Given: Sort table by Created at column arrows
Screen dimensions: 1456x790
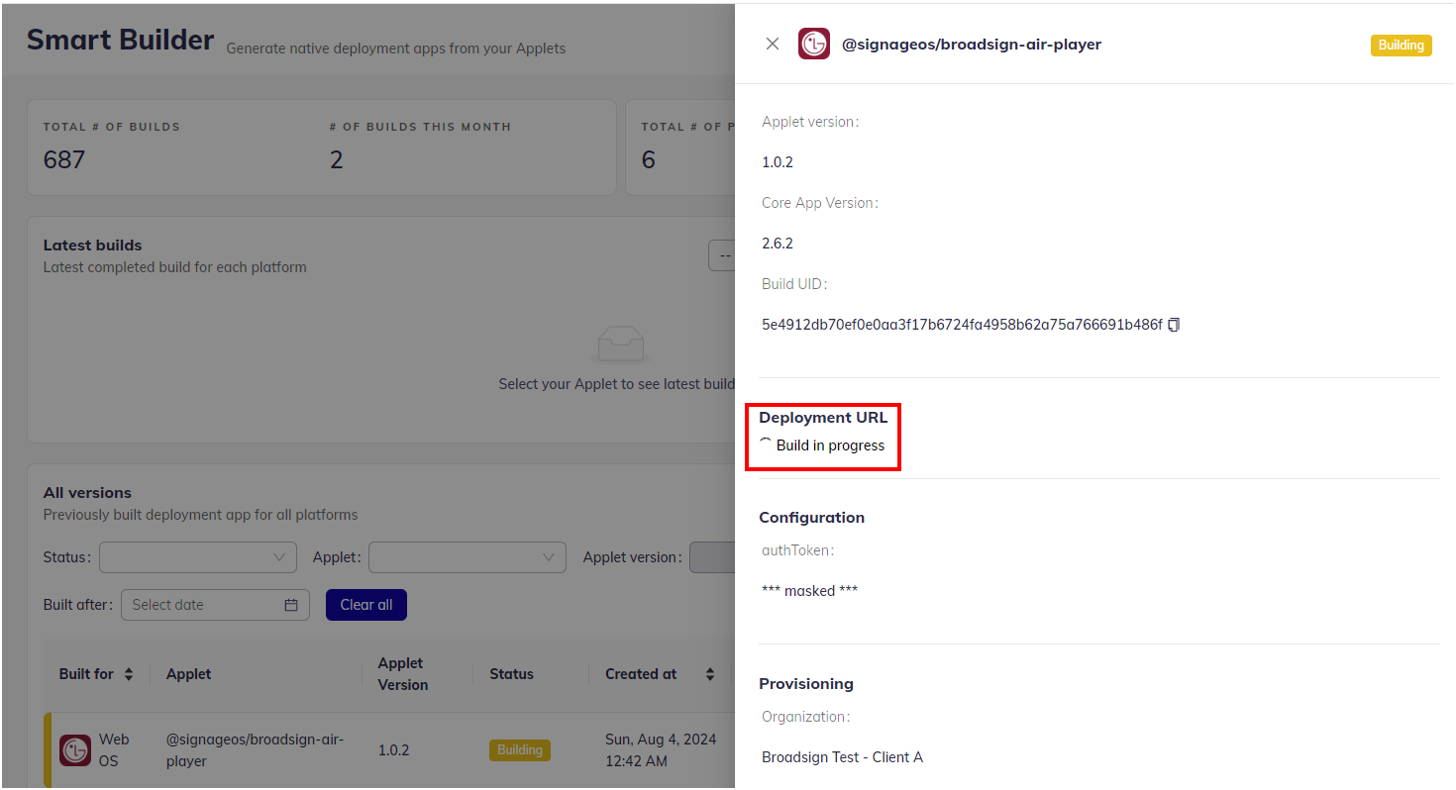Looking at the screenshot, I should pos(709,674).
